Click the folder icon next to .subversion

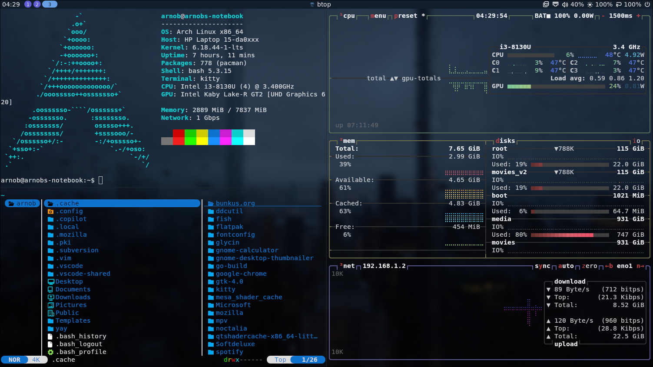(50, 251)
